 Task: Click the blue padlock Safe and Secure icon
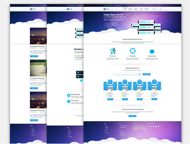pyautogui.click(x=152, y=51)
